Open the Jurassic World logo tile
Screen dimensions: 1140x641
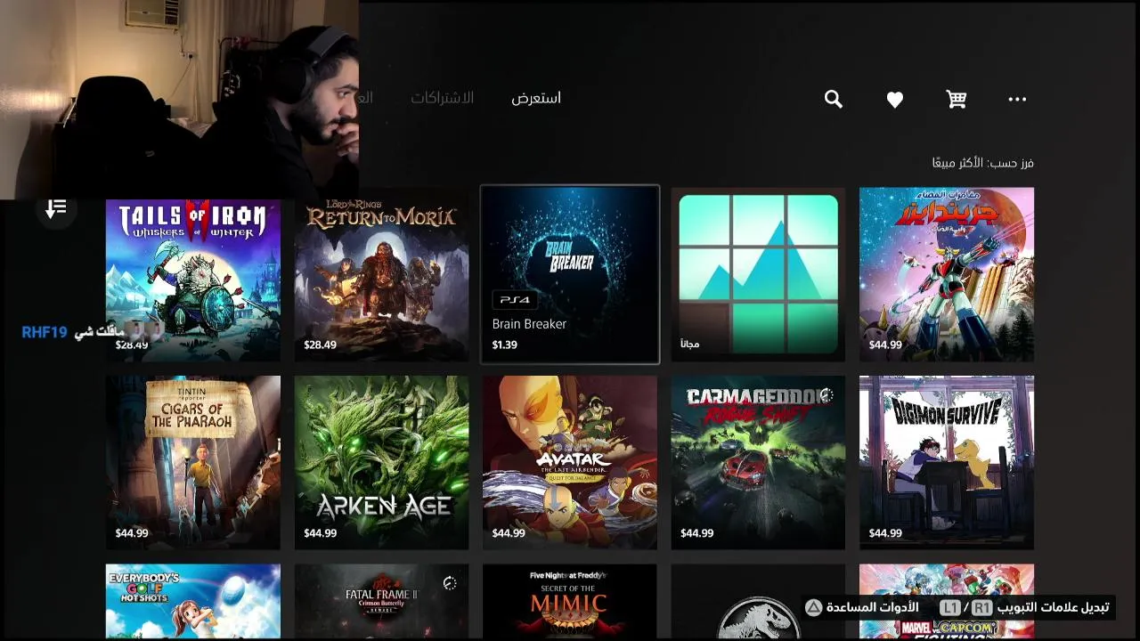pos(758,602)
